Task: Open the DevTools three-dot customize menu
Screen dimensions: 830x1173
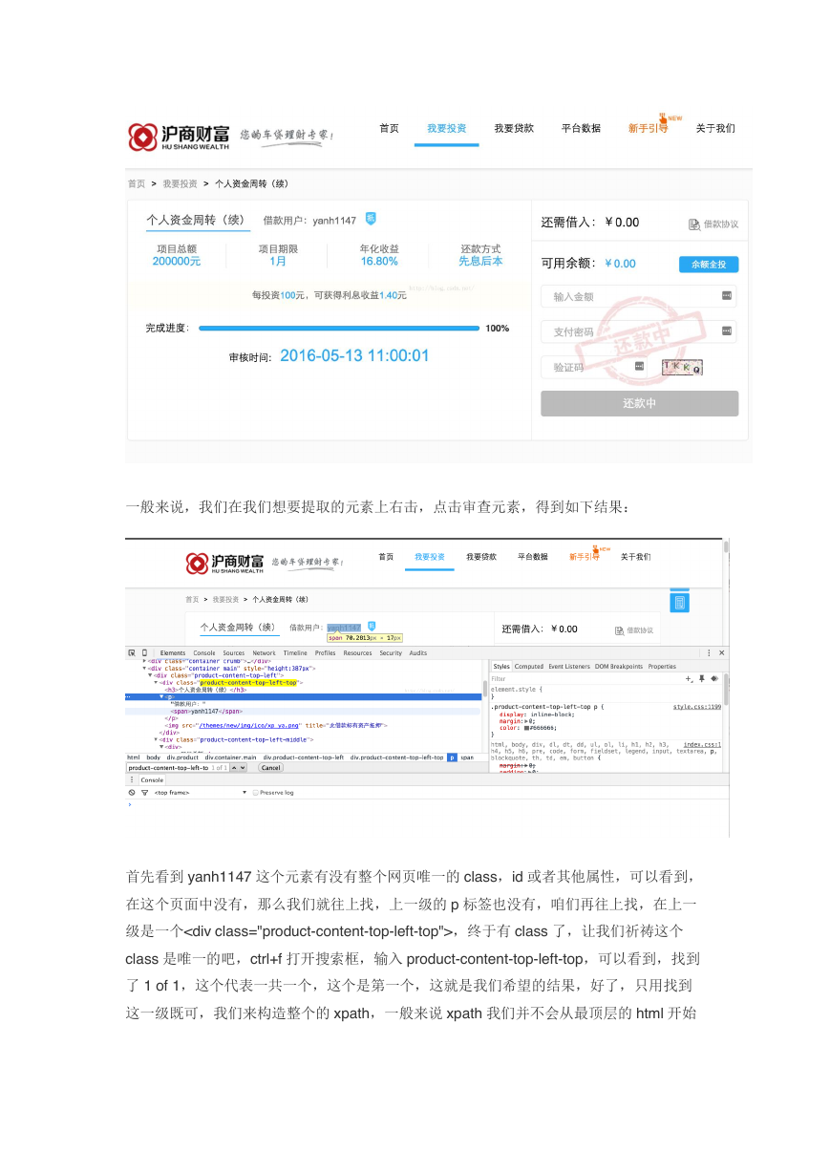Action: click(709, 652)
